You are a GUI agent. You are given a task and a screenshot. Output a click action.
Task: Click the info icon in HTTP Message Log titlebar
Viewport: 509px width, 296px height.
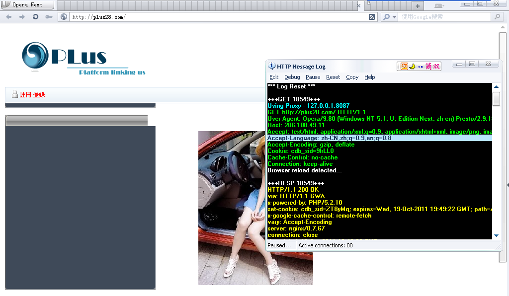271,65
